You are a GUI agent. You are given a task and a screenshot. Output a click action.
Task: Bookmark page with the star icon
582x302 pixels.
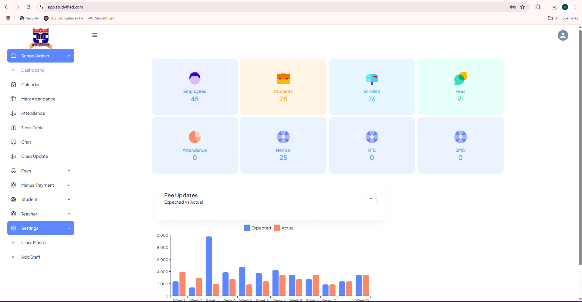click(523, 7)
